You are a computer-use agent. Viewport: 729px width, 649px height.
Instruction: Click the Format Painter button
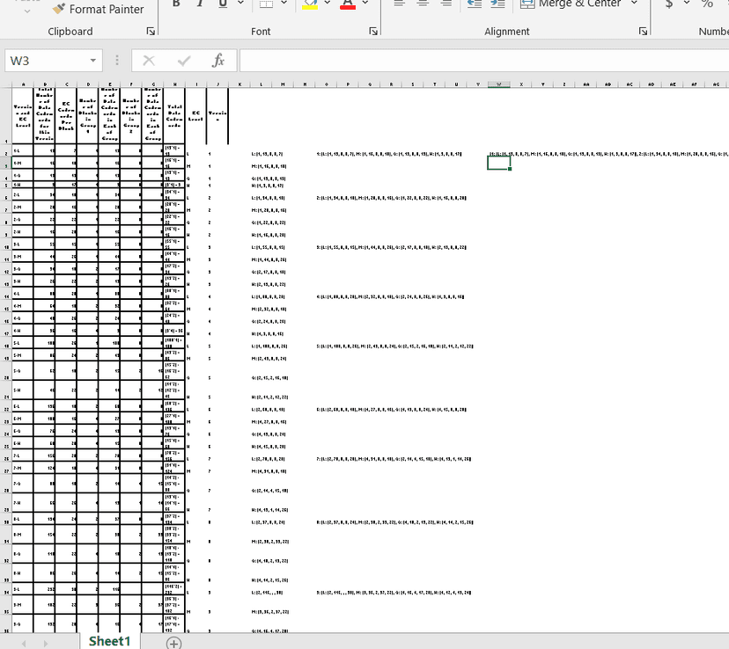point(97,9)
